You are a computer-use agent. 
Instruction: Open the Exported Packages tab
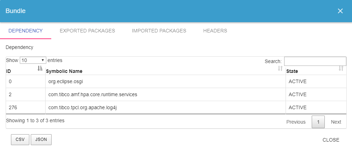87,31
